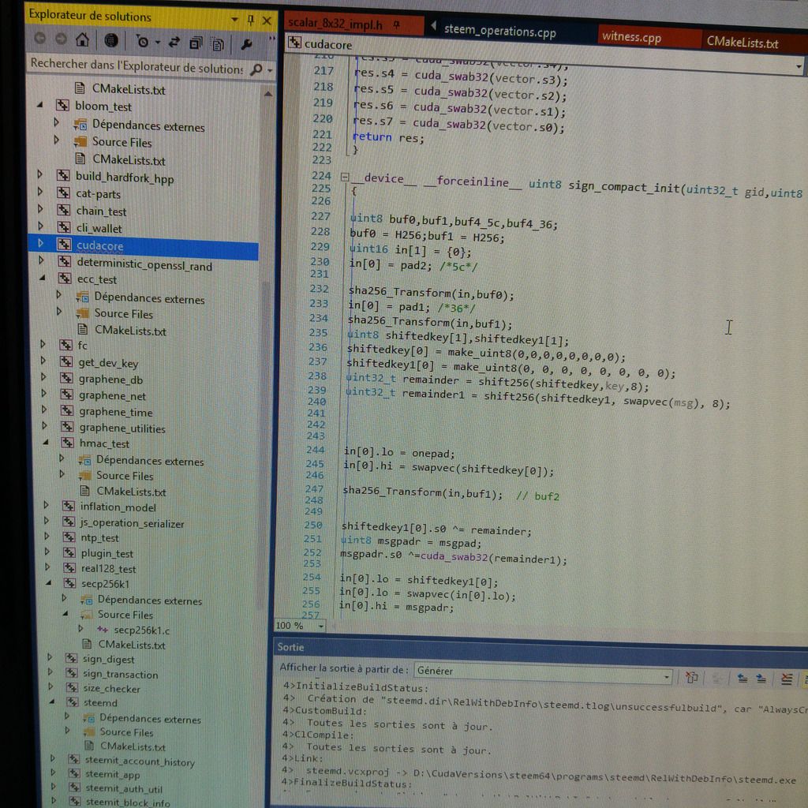The image size is (808, 808).
Task: Switch to the witness.cpp tab
Action: [631, 37]
